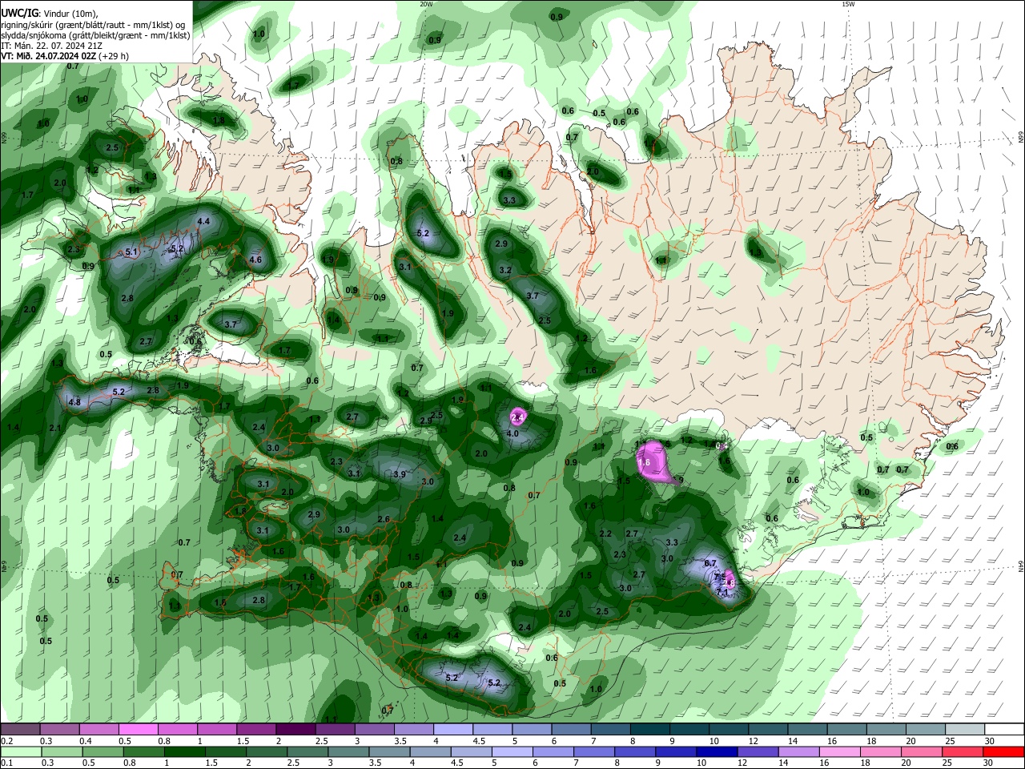This screenshot has height=769, width=1025.
Task: Click the 'slydda/snjókoma' legend description line
Action: coord(95,35)
